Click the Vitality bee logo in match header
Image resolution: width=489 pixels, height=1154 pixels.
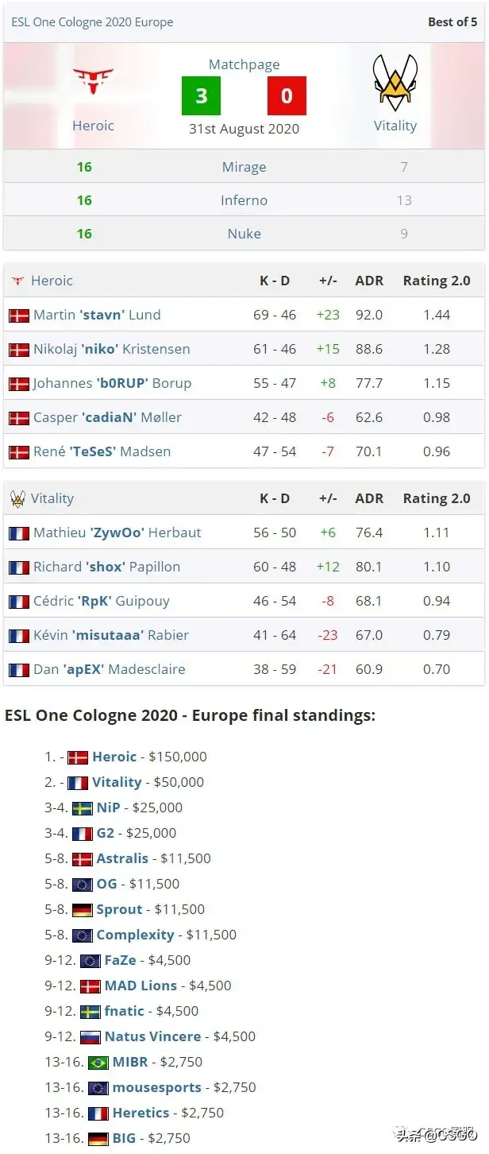click(395, 83)
